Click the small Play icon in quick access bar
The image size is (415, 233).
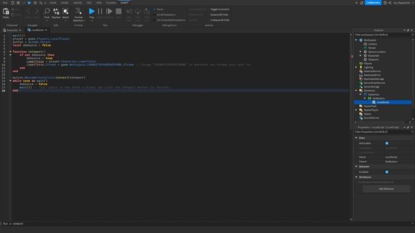(x=29, y=3)
